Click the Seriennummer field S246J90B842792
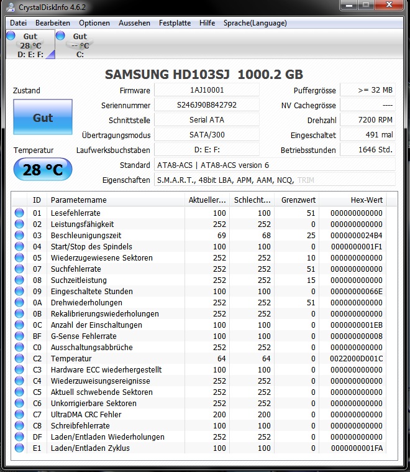 coord(207,105)
